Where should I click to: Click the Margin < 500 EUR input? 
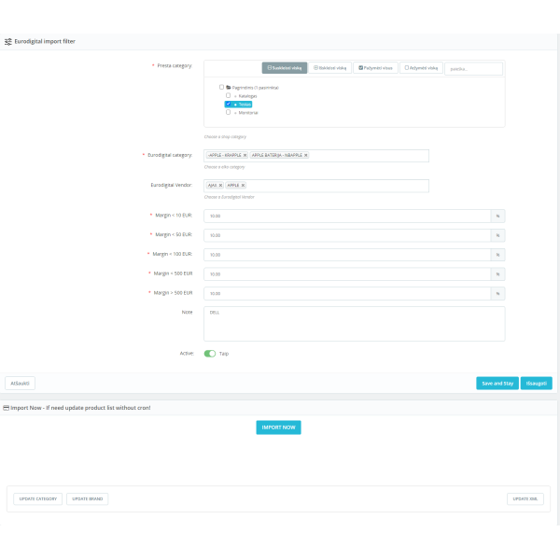347,273
